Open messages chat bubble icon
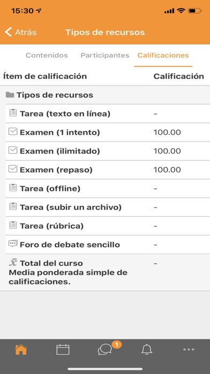 (104, 350)
